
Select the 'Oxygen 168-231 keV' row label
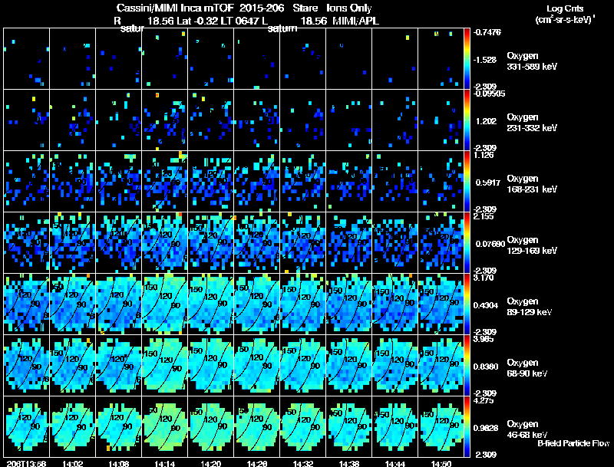[532, 184]
